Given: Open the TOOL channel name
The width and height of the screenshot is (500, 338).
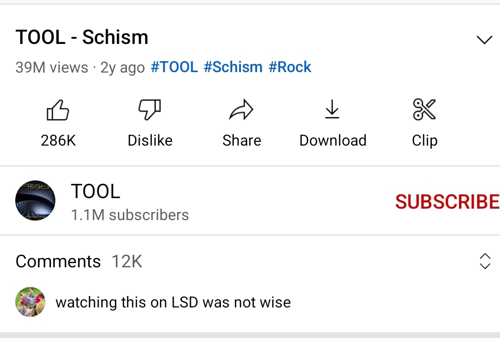Looking at the screenshot, I should click(x=95, y=191).
